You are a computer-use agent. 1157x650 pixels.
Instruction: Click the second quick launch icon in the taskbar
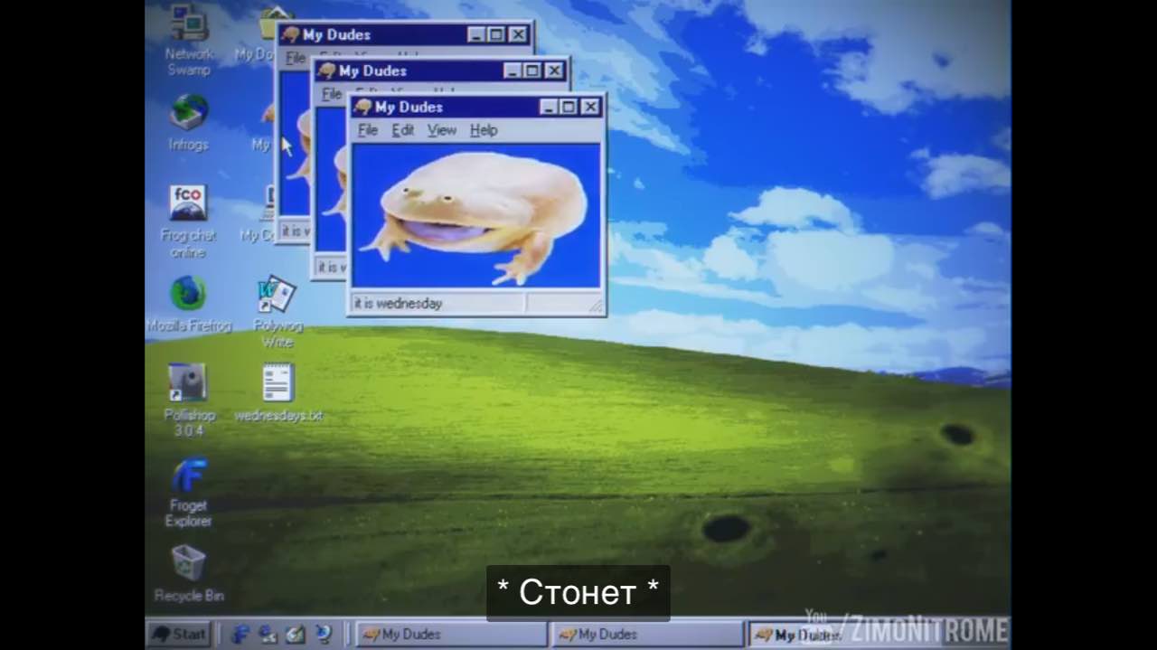268,634
